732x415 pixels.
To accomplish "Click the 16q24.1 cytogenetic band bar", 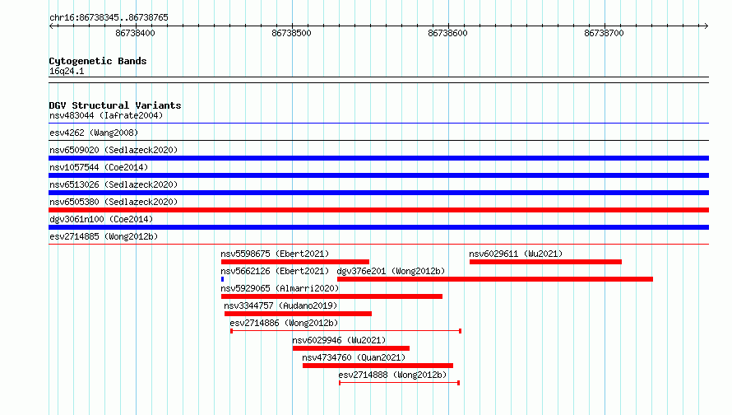I will click(378, 80).
